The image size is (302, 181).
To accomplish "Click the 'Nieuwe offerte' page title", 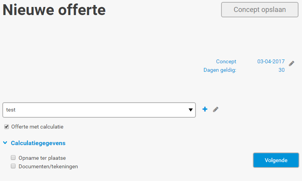I will point(54,10).
